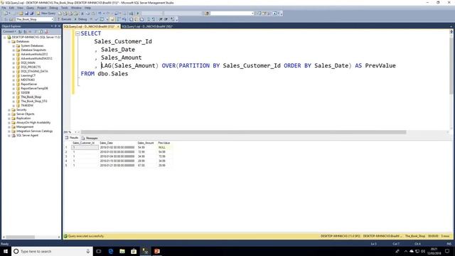Click the Save All toolbar icon
Viewport: 455px width, 256px height.
(32, 14)
